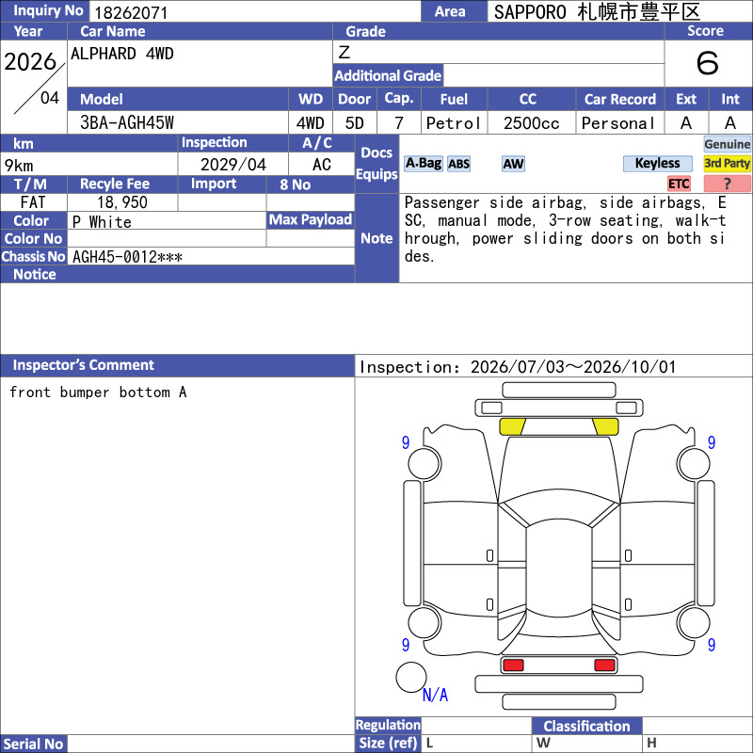The width and height of the screenshot is (753, 753).
Task: Click the color value P White
Action: point(102,222)
